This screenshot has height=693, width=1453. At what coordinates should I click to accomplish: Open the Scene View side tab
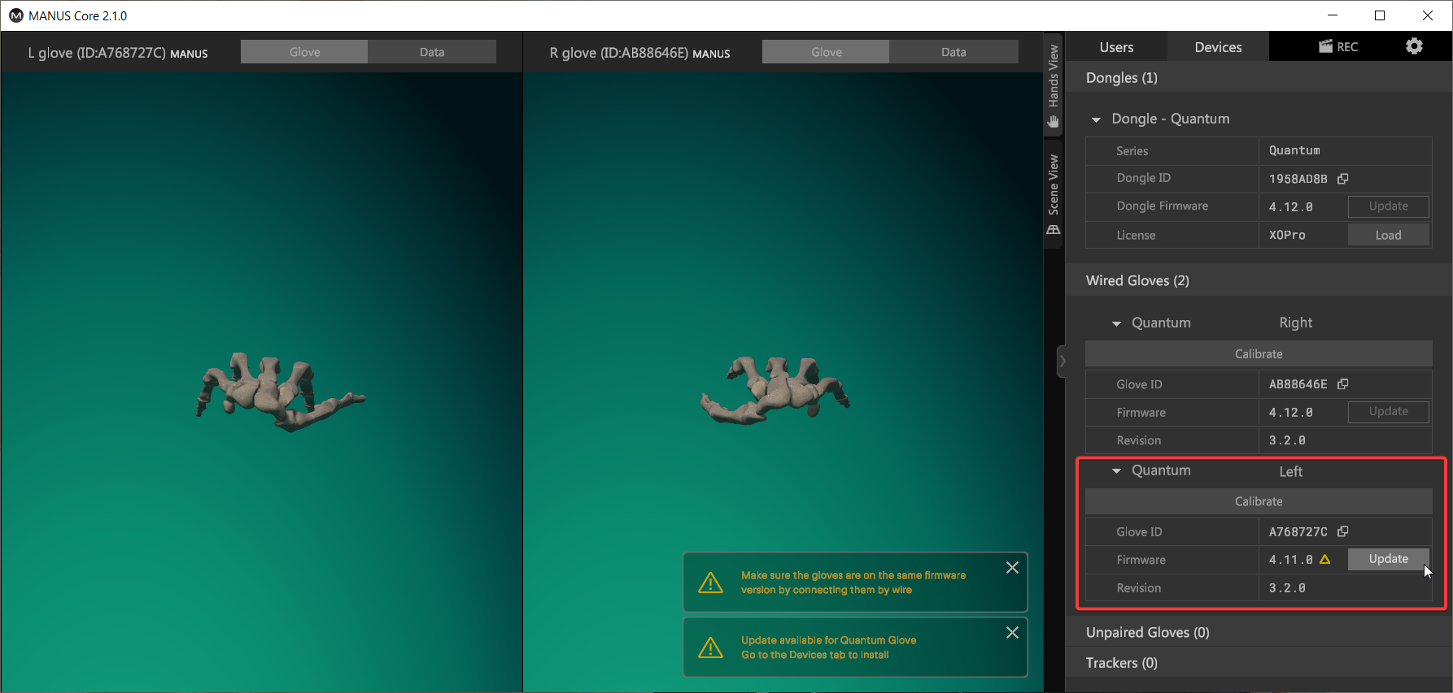click(x=1054, y=195)
